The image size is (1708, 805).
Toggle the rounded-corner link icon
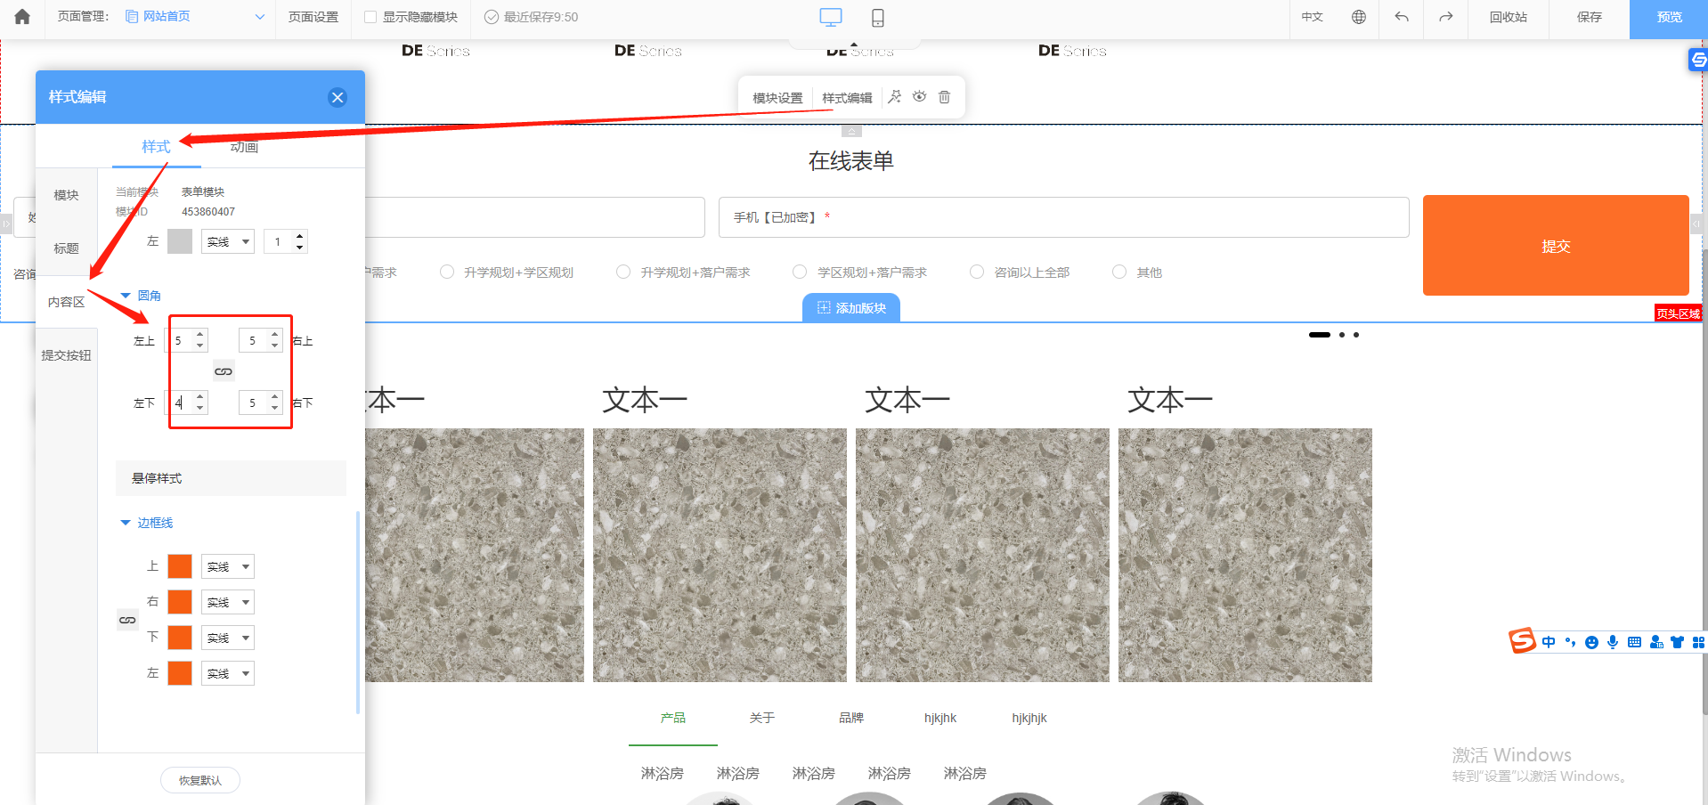(224, 371)
